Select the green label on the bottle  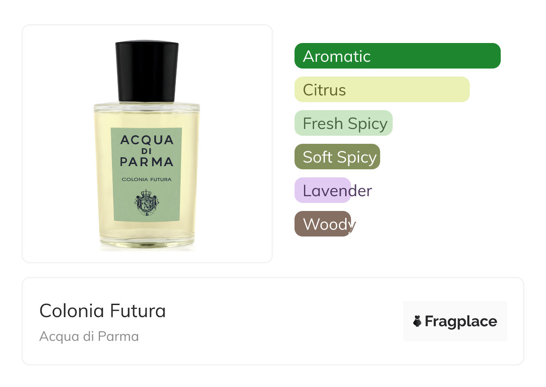[147, 174]
